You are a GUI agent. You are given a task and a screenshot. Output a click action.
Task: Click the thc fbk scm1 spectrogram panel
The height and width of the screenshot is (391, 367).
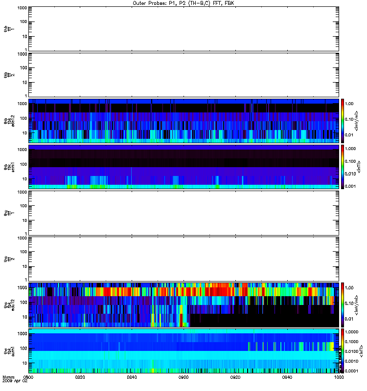[183, 351]
